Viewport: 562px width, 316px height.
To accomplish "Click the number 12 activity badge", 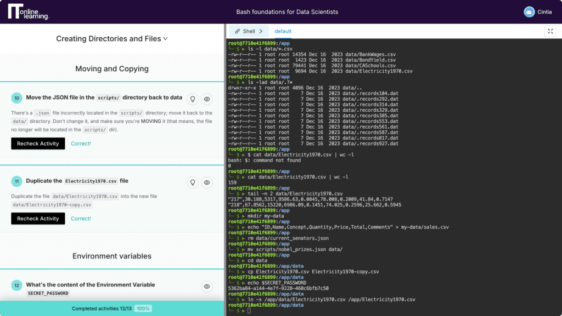I will pos(16,285).
